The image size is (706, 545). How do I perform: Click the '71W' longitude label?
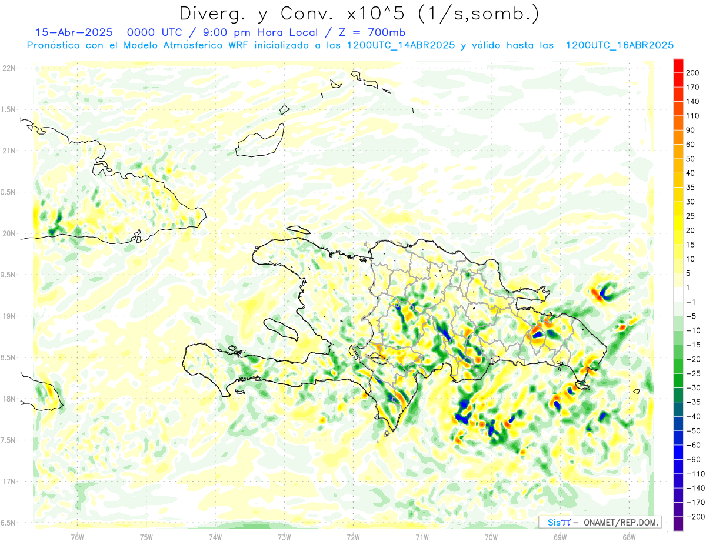click(x=422, y=537)
